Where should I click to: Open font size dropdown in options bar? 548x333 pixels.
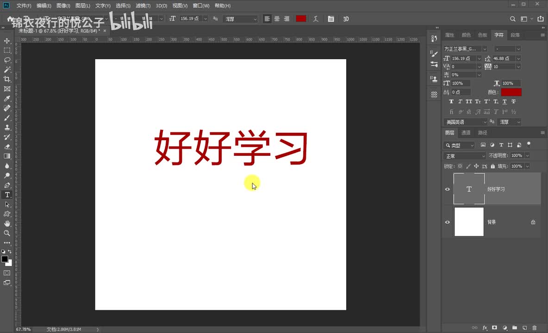[205, 19]
